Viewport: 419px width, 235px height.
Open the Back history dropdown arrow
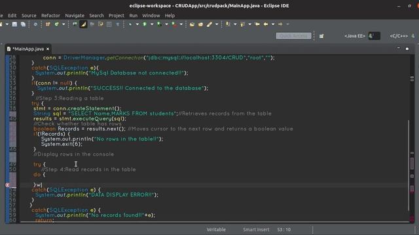273,24
